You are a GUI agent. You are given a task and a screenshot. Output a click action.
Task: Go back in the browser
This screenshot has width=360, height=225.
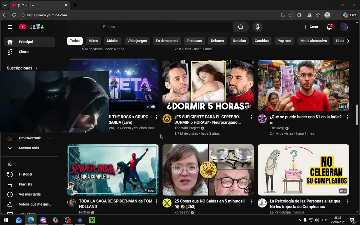tap(5, 15)
